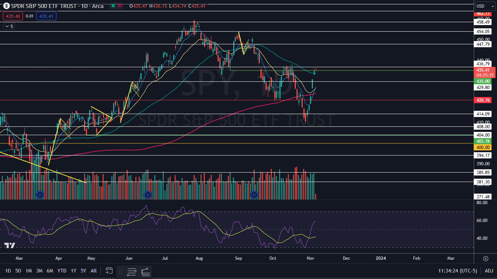Select the 1M time range
Screen dimensions: 497x279
coord(29,271)
